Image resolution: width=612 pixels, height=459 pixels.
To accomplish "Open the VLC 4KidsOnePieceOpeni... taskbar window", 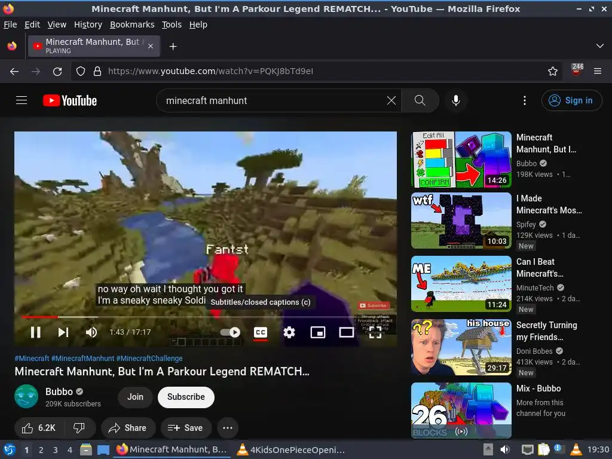I will 291,450.
